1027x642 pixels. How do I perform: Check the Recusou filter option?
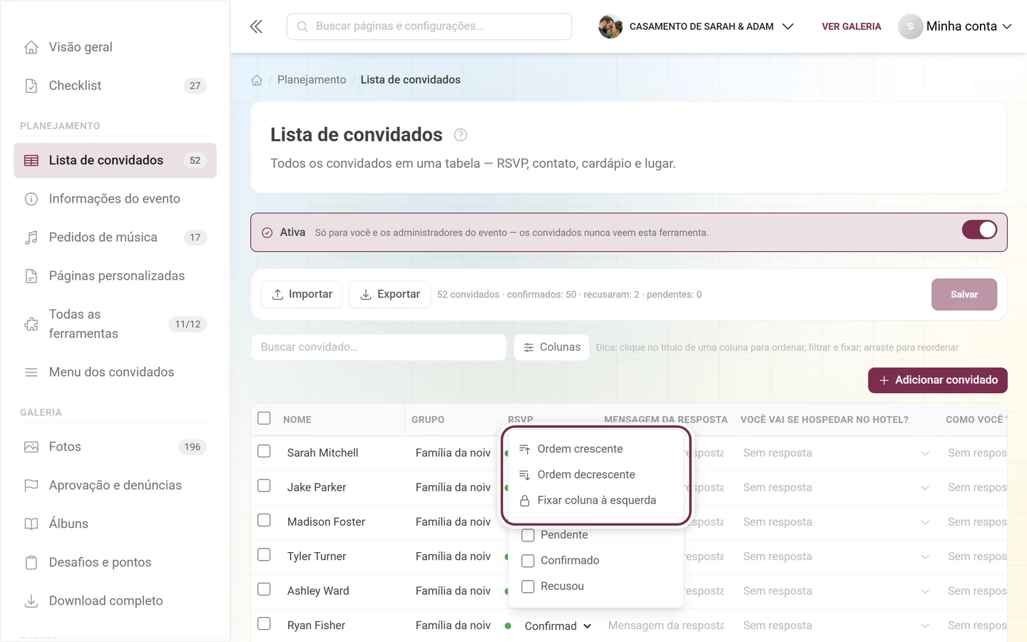[x=528, y=586]
